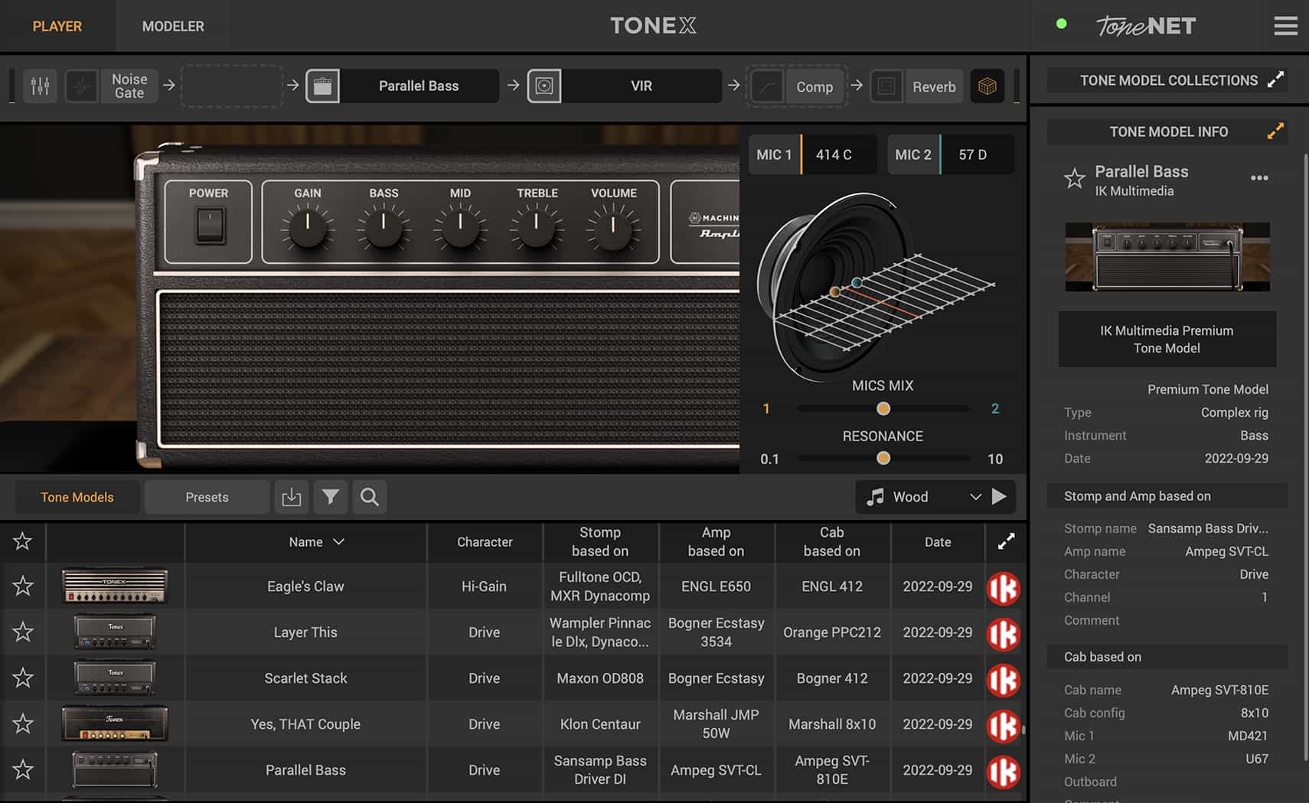Click the amp icon on the Parallel Bass block
This screenshot has height=803, width=1309.
tap(324, 86)
